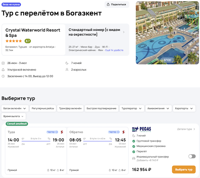Open the «Ещё 14 удобств» link
Image resolution: width=200 pixels, height=178 pixels.
[114, 50]
